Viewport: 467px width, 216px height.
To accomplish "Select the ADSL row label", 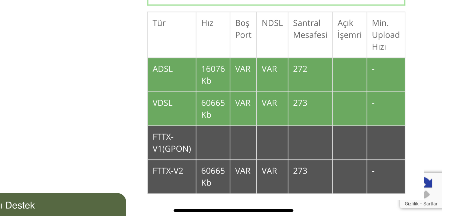I will 163,69.
